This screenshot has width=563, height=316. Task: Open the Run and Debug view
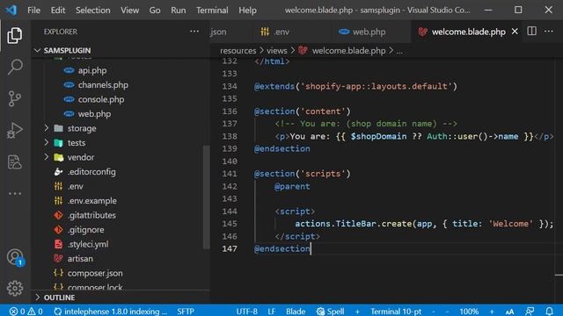[x=15, y=130]
